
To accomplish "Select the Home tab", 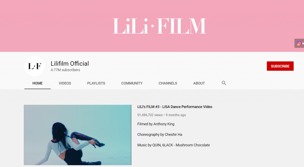I will [37, 83].
